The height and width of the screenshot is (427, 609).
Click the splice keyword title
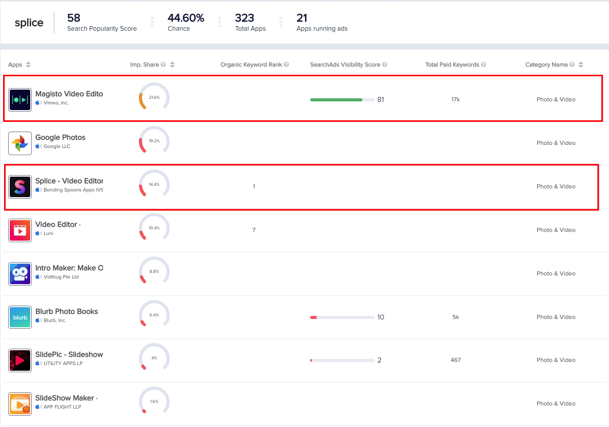[x=29, y=23]
